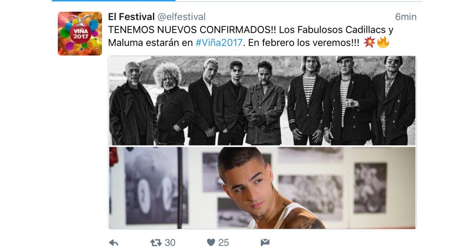
Task: Open the El Festival display name
Action: point(132,17)
